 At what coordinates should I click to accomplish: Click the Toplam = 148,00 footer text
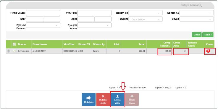click(163, 88)
